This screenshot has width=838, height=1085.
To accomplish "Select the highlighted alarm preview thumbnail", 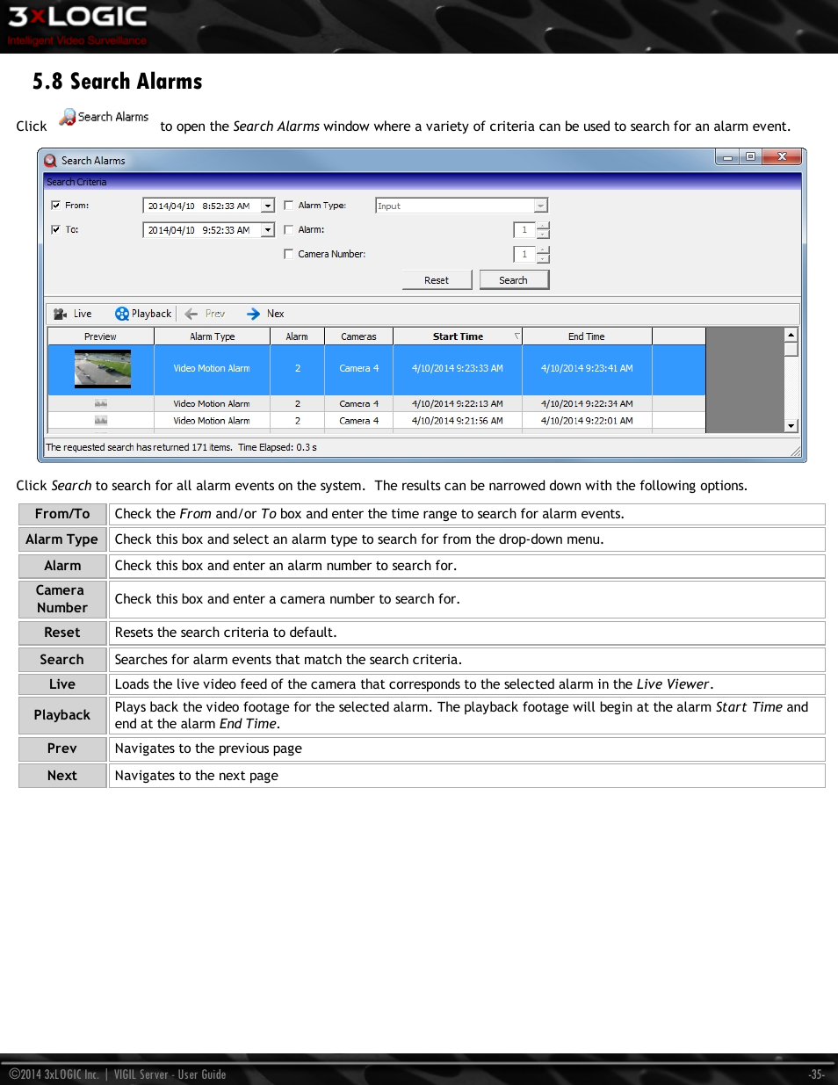I will tap(103, 369).
